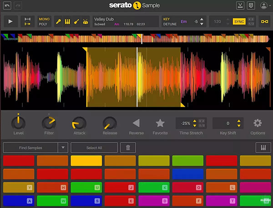Click the undo arrow icon

(7, 6)
